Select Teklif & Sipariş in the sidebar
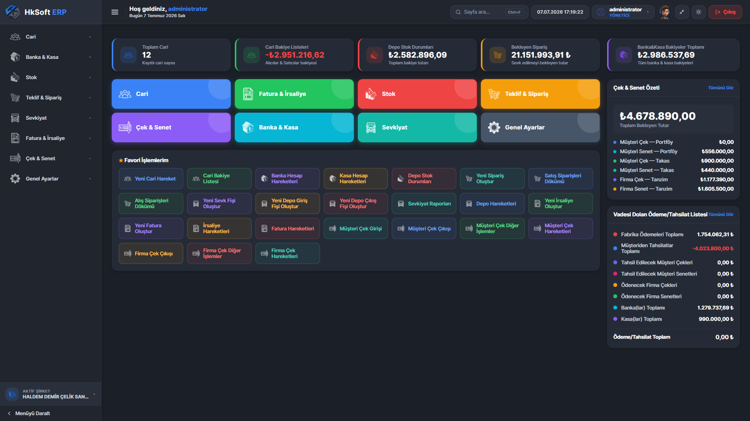Viewport: 750px width, 421px height. (51, 98)
